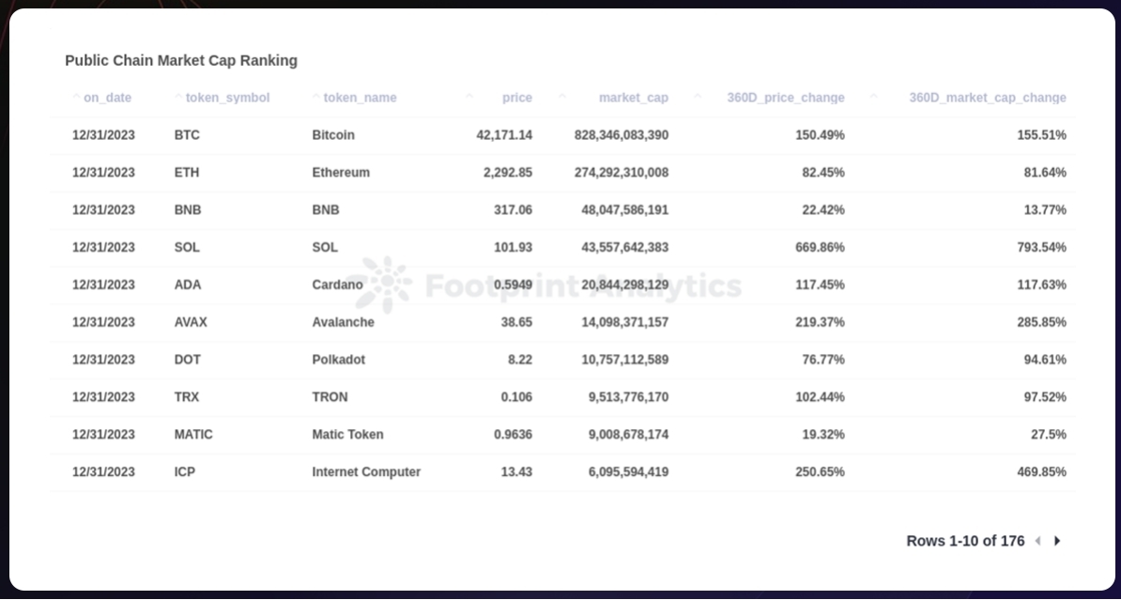Click the Footprint Analytics watermark logo
The width and height of the screenshot is (1121, 600).
click(x=383, y=285)
